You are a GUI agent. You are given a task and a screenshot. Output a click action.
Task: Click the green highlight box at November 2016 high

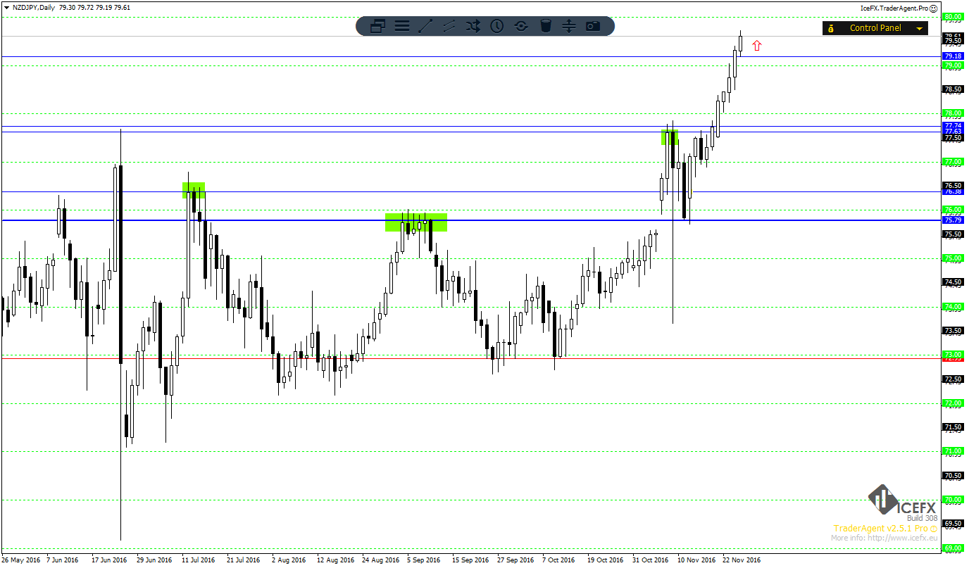point(670,137)
